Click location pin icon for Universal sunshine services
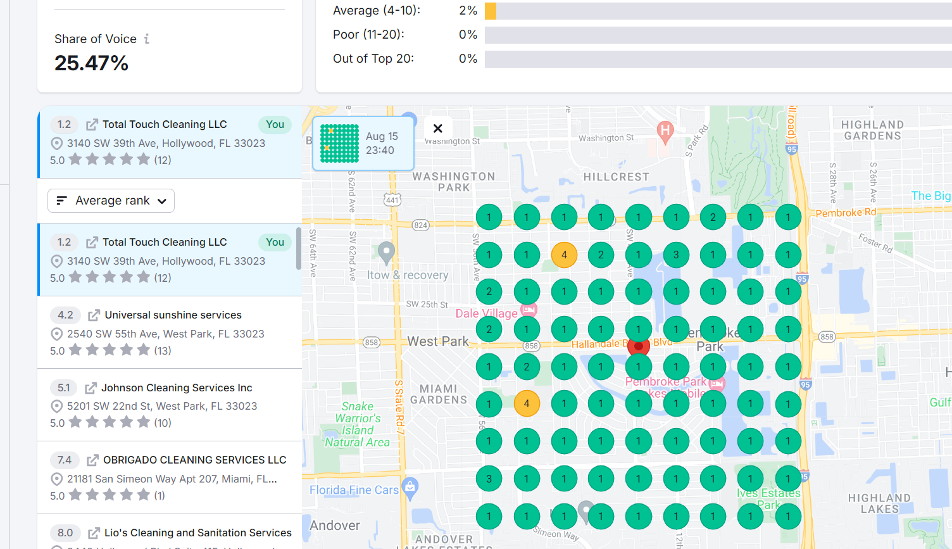This screenshot has width=952, height=549. (56, 334)
